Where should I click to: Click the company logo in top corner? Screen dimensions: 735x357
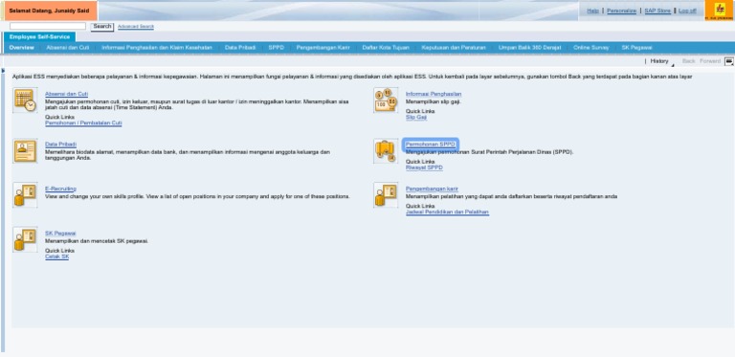(x=720, y=11)
